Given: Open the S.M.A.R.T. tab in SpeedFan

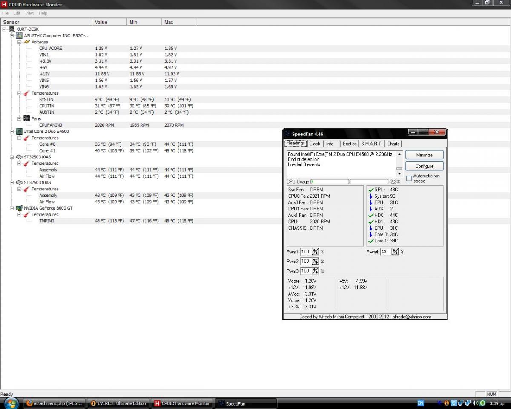Looking at the screenshot, I should [x=372, y=144].
